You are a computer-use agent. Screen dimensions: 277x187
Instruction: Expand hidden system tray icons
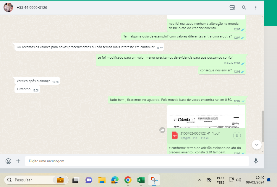tap(200, 180)
